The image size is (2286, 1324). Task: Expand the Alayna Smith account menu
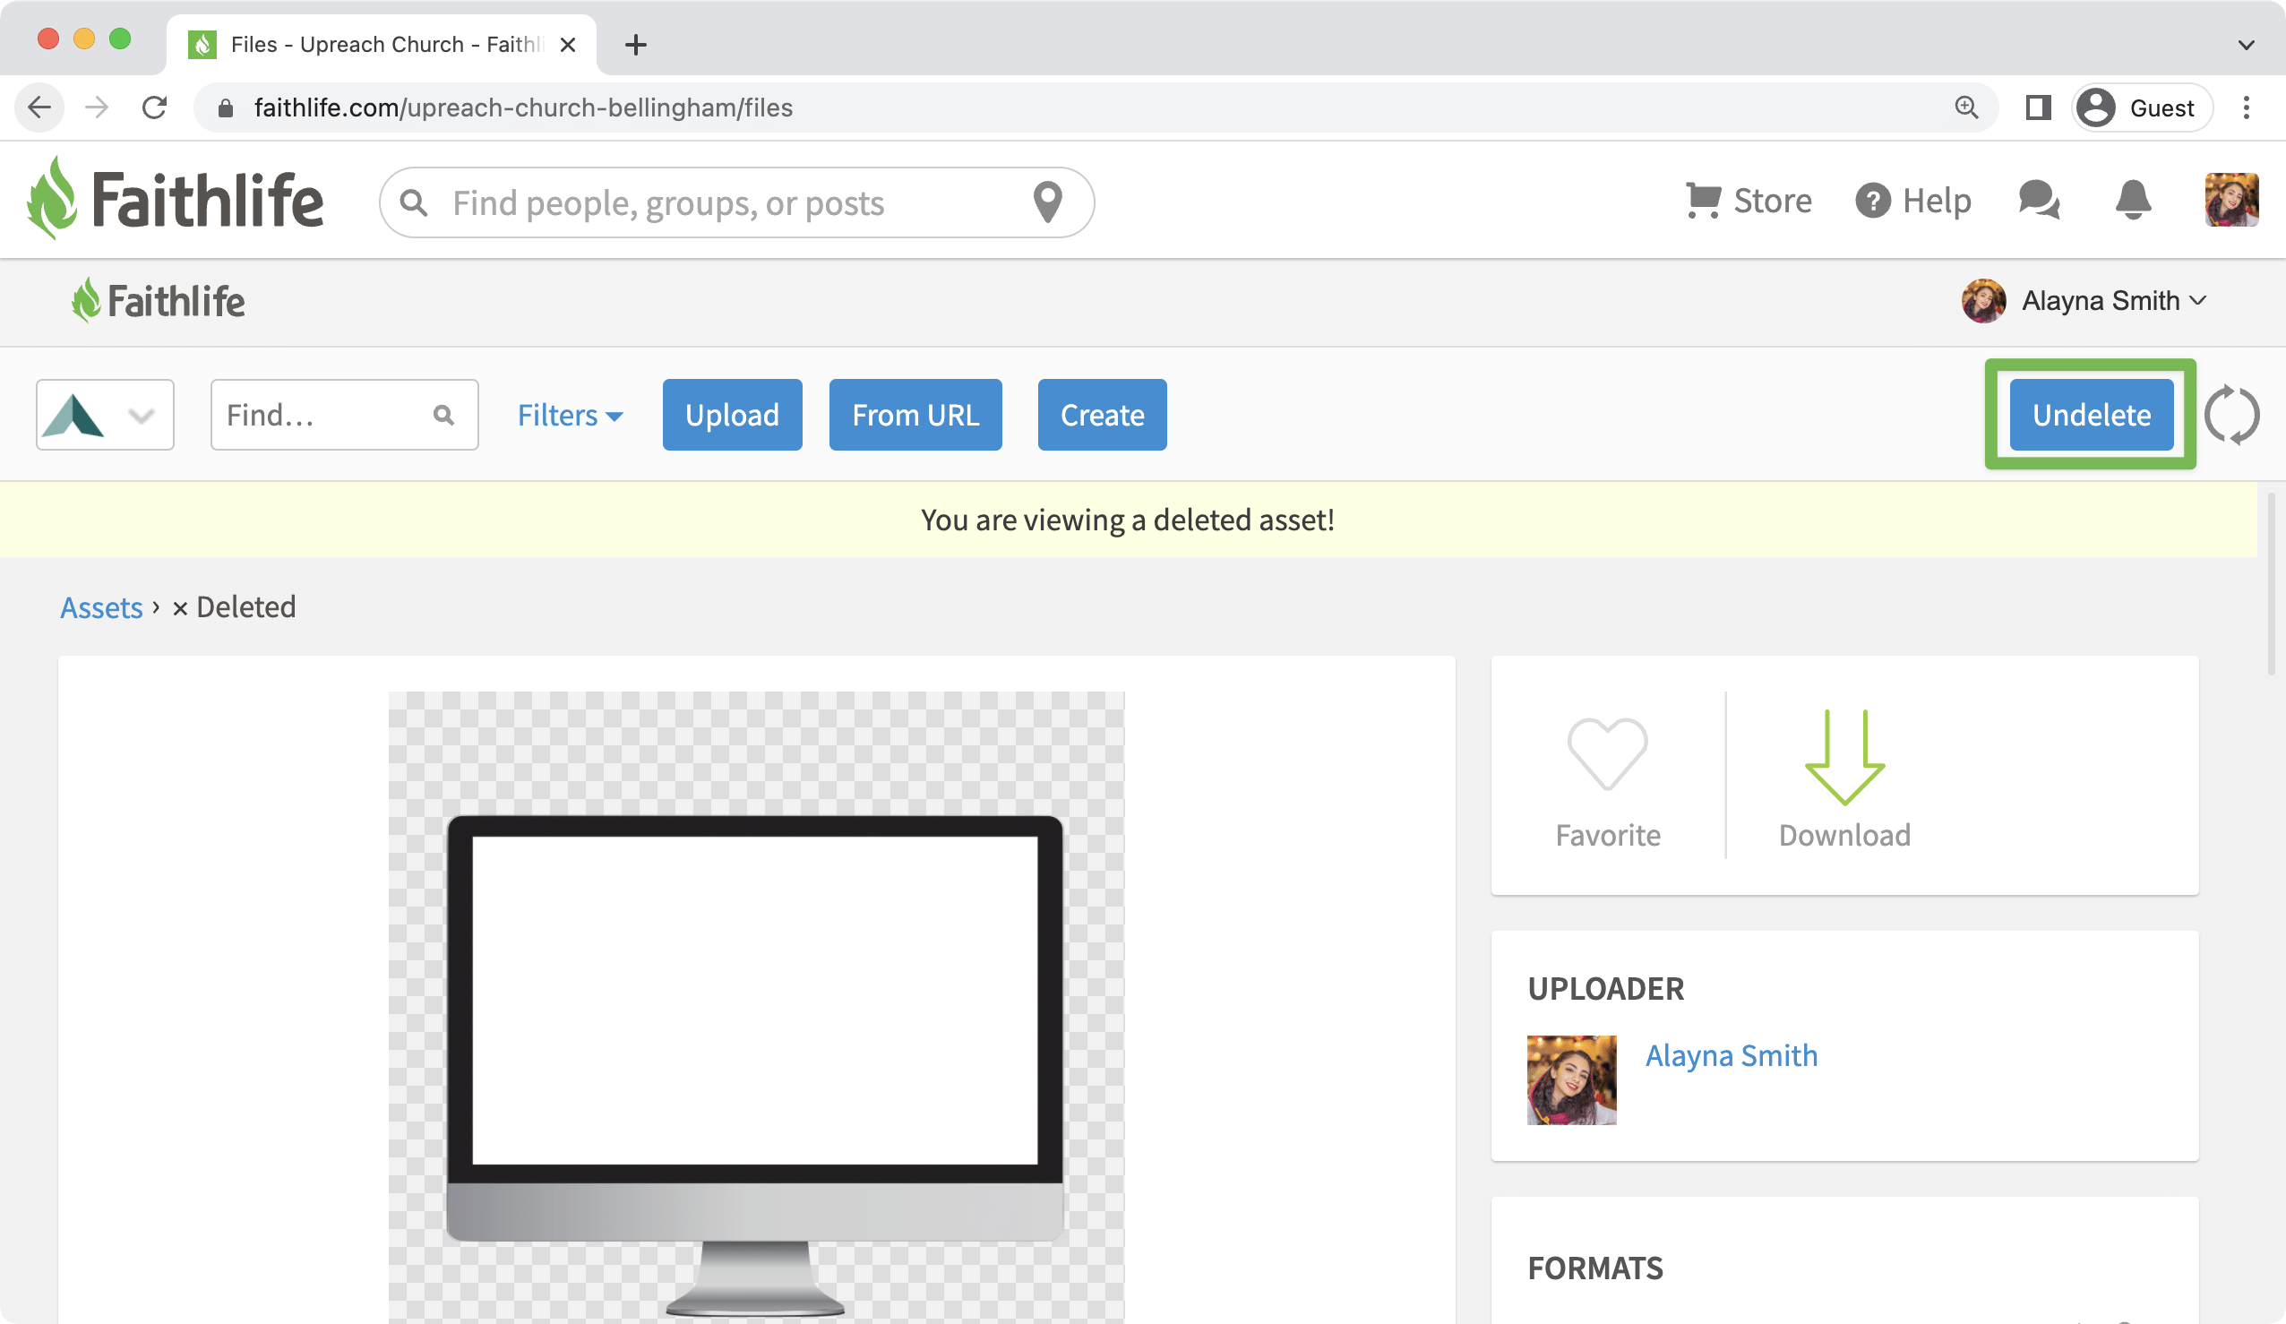[2084, 300]
